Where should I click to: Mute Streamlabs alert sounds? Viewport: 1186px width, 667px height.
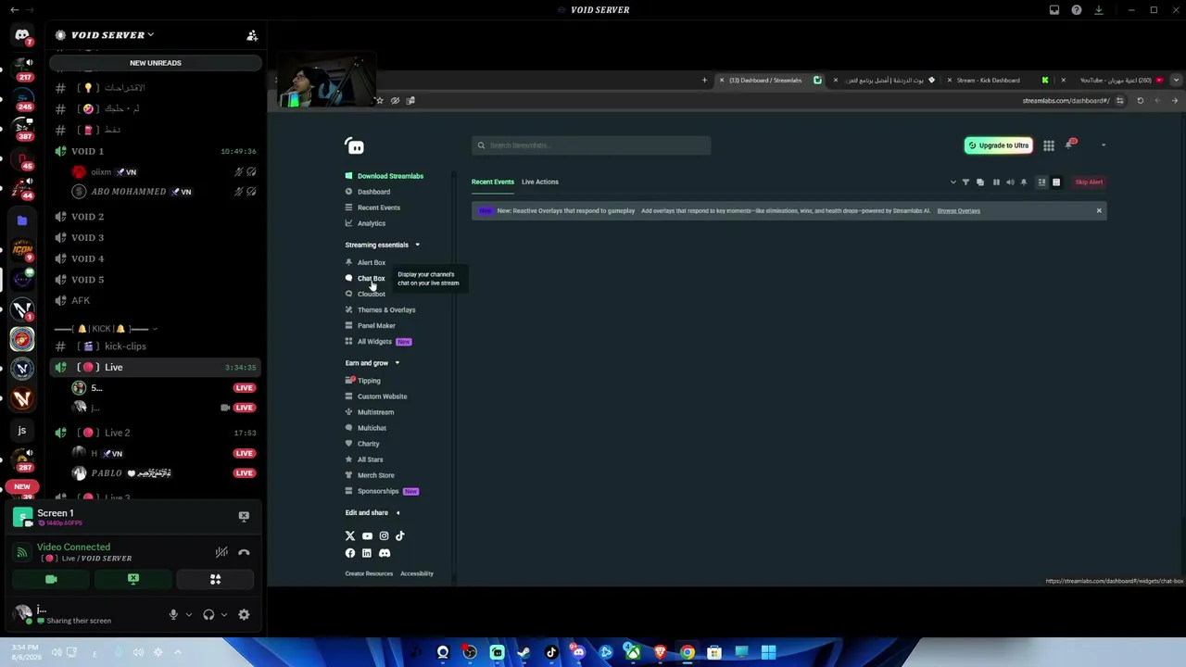point(1010,182)
